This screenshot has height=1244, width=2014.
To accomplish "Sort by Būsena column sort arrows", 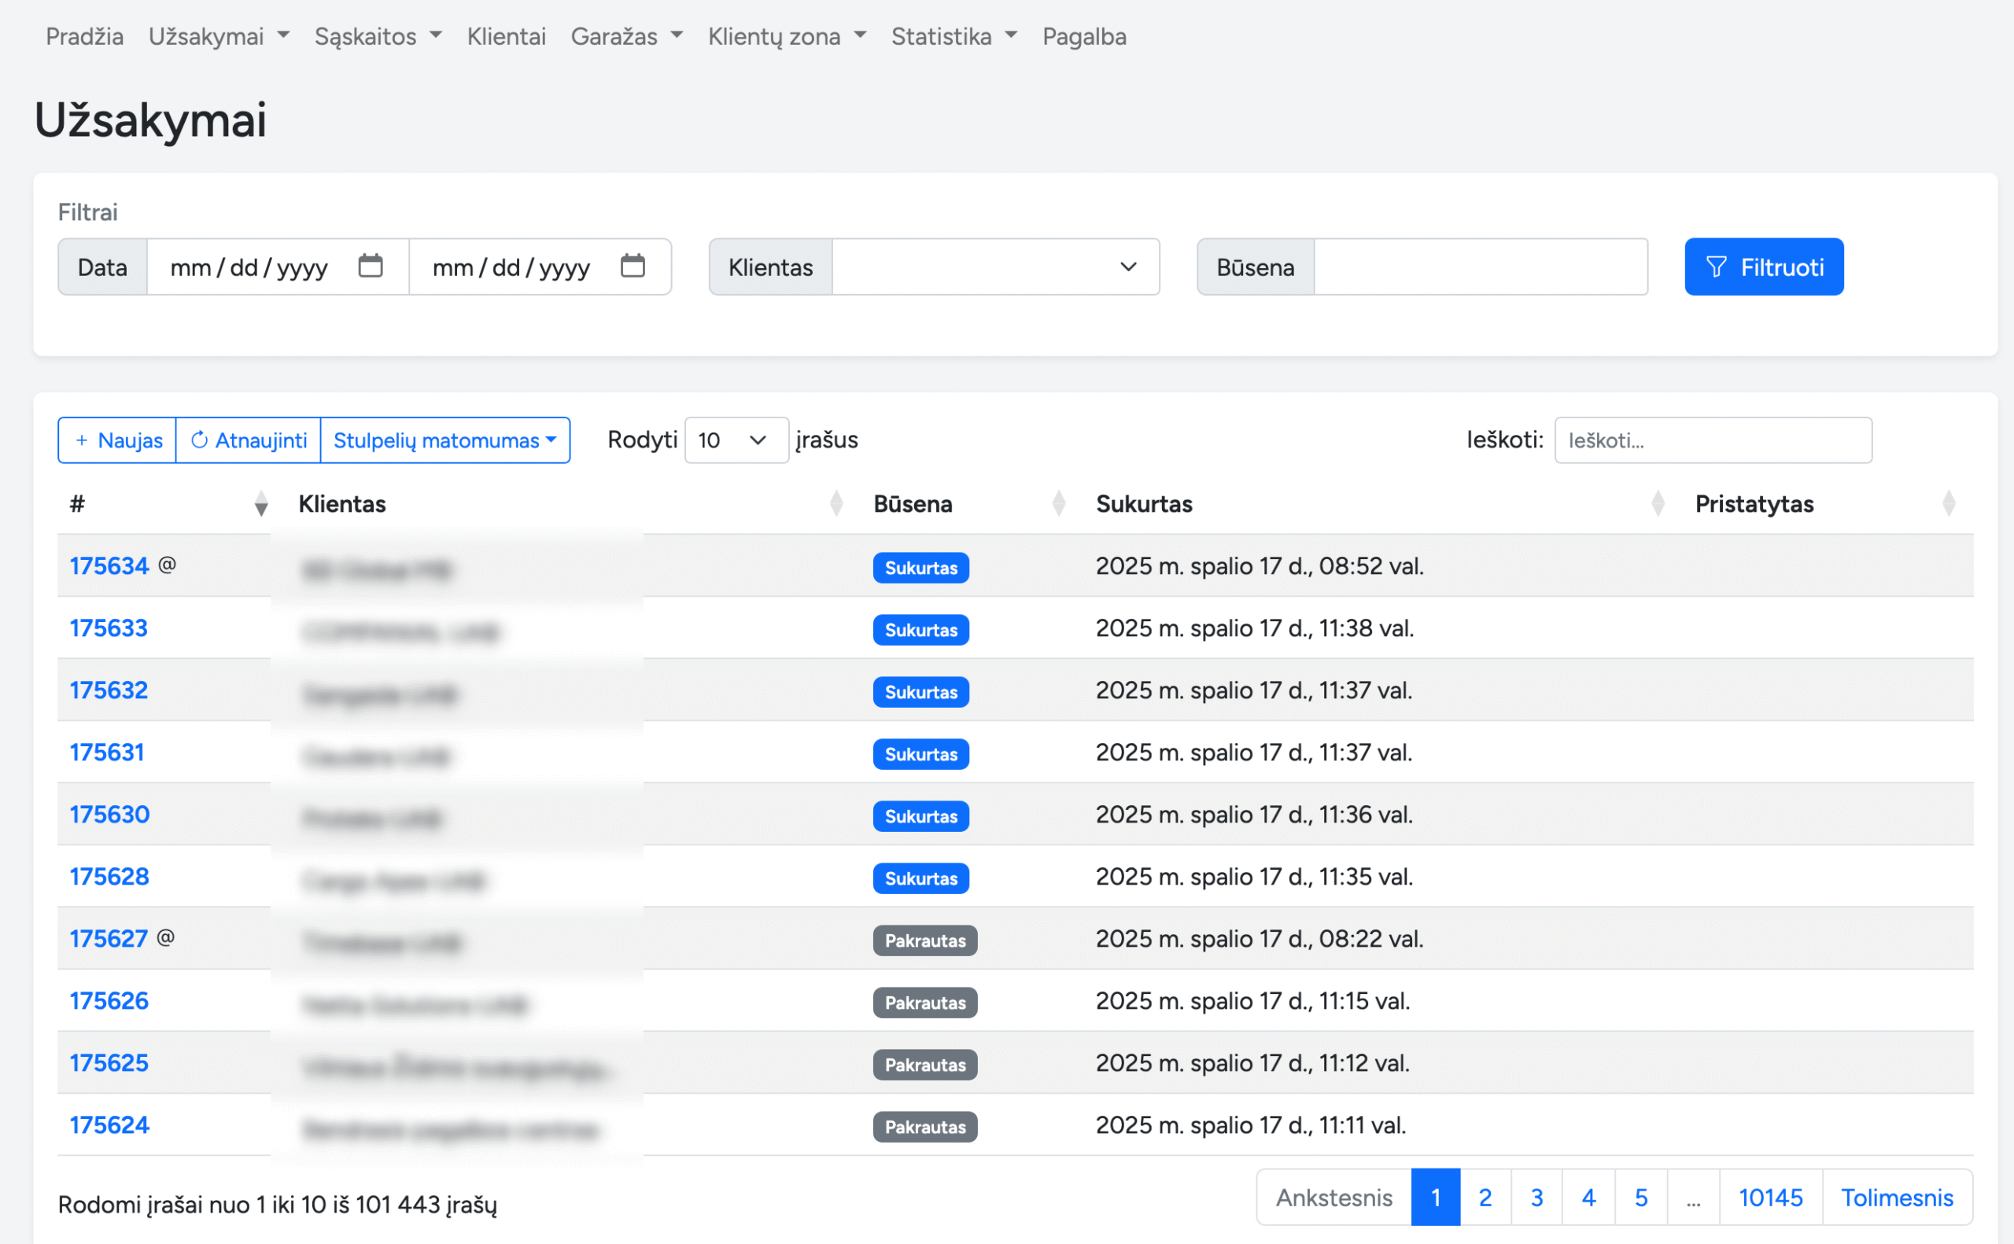I will (1058, 503).
